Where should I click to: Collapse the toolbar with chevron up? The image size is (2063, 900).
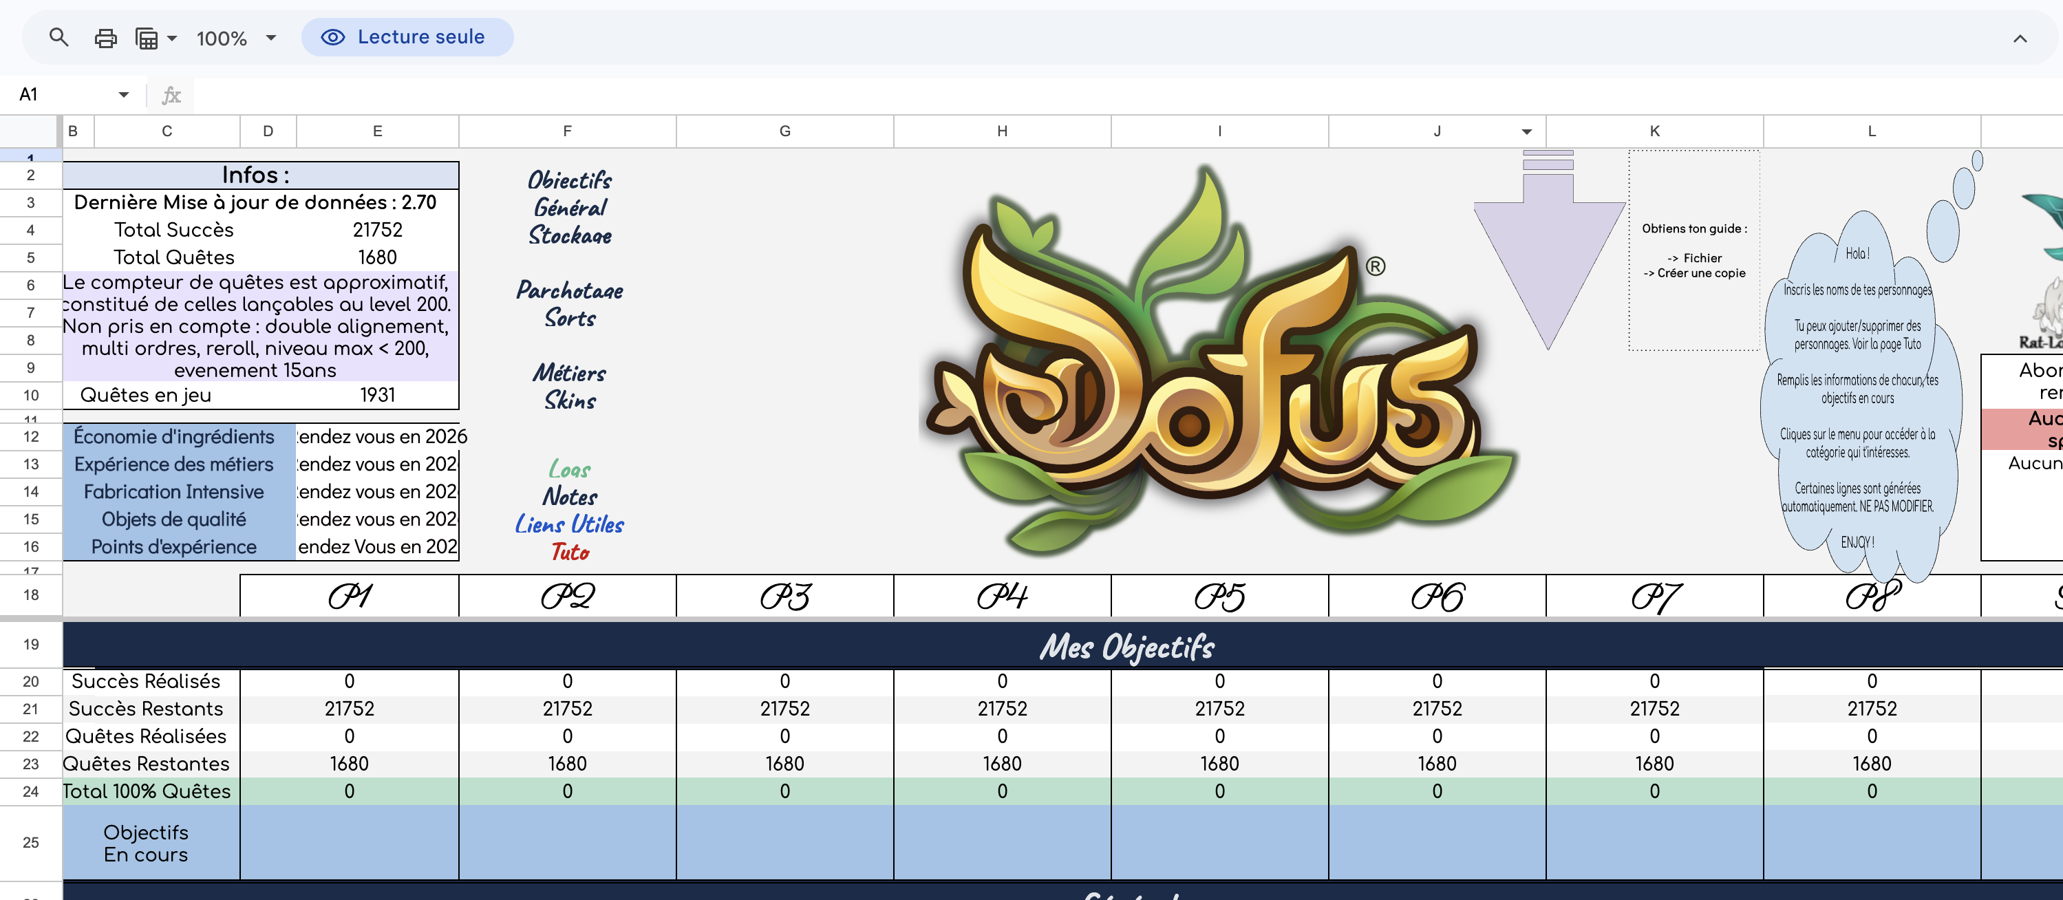point(2020,39)
